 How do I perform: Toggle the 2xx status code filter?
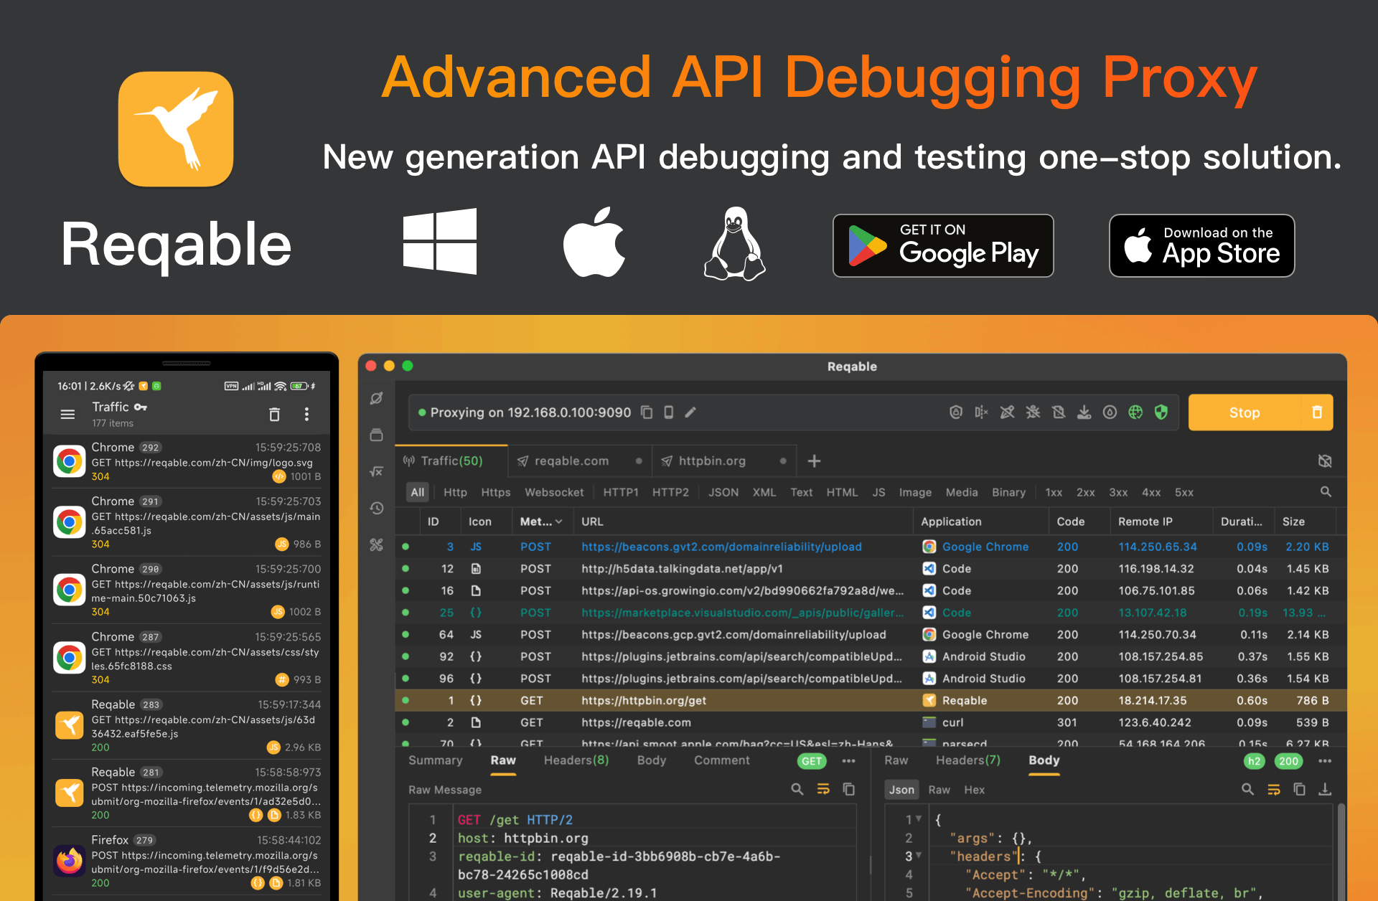tap(1085, 492)
